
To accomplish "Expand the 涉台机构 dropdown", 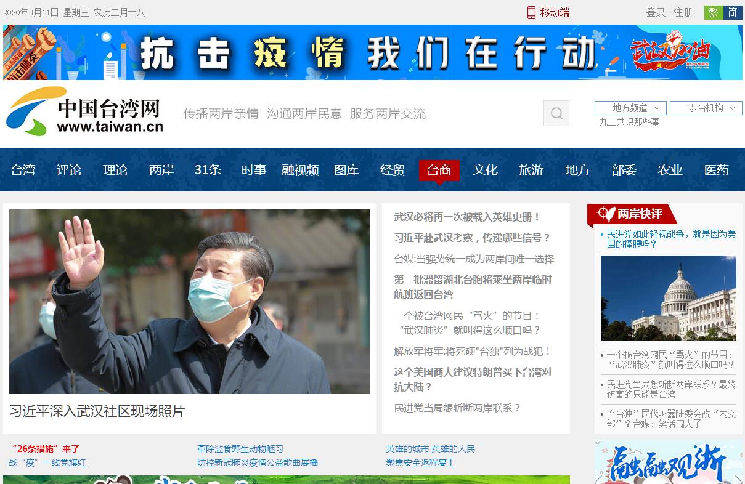I will [x=706, y=108].
